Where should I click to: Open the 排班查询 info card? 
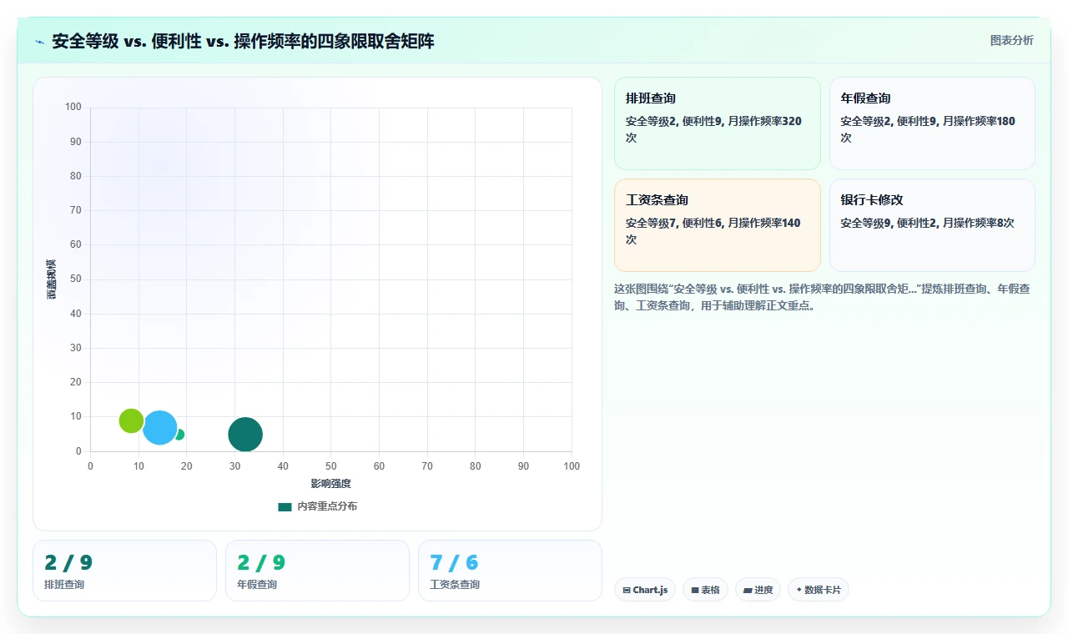tap(718, 123)
